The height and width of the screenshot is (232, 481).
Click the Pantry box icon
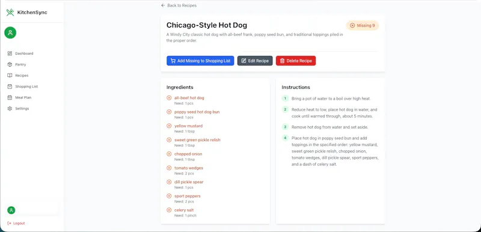tap(10, 64)
